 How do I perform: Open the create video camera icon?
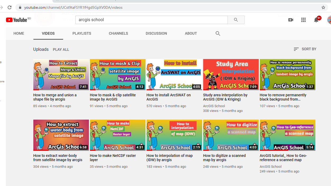(291, 20)
